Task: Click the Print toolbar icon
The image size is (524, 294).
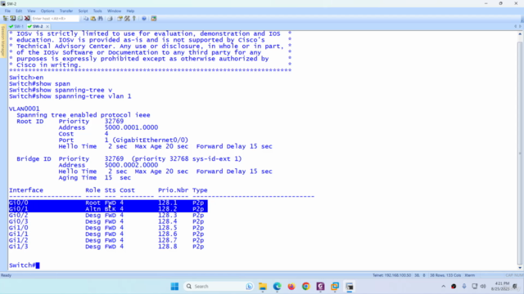Action: [110, 18]
